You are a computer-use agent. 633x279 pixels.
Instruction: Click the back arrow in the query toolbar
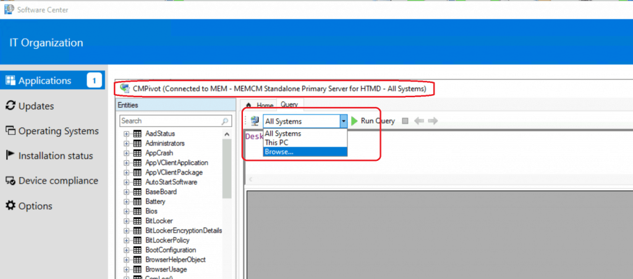click(x=419, y=121)
